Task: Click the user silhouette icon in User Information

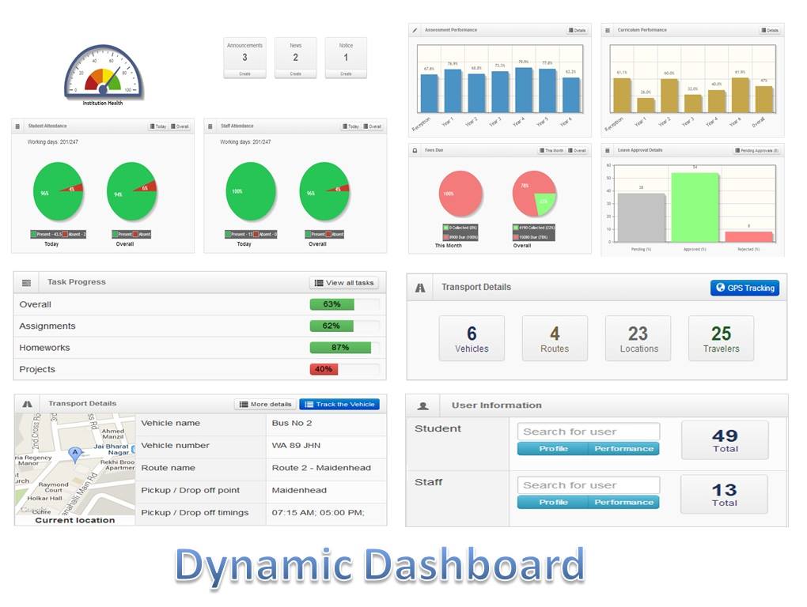Action: 423,406
